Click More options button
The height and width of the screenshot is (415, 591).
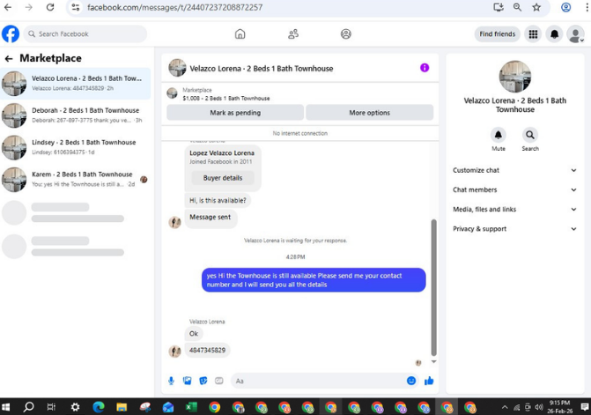pos(369,113)
